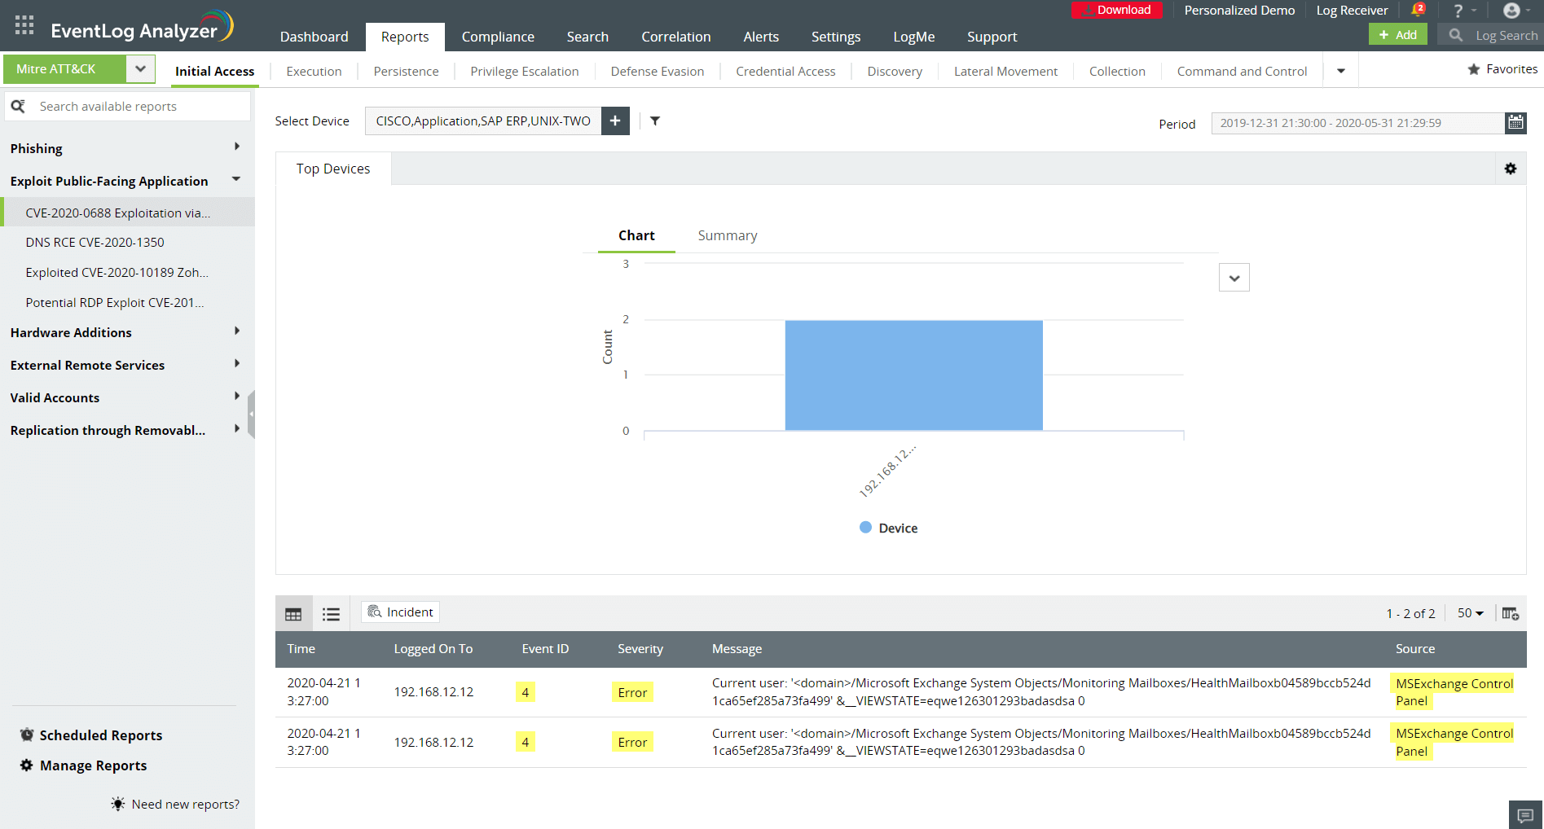Image resolution: width=1544 pixels, height=829 pixels.
Task: Select the Persistence tactic tab
Action: click(406, 72)
